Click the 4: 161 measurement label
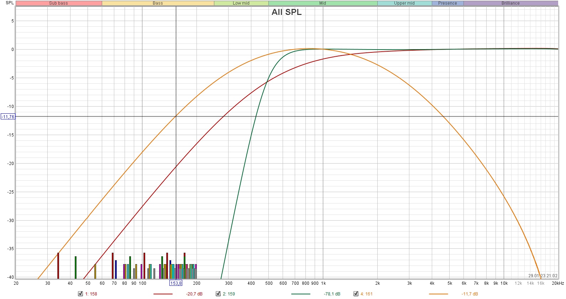 (x=367, y=294)
